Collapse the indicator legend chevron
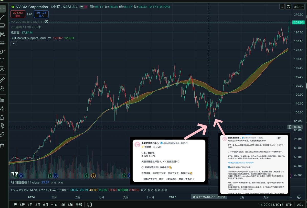This screenshot has width=307, height=208. 14,43
